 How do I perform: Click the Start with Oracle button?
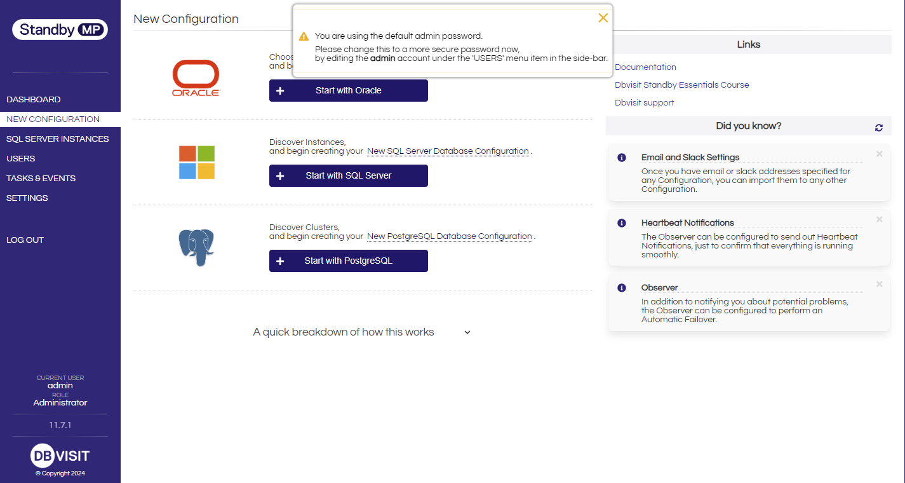coord(349,90)
